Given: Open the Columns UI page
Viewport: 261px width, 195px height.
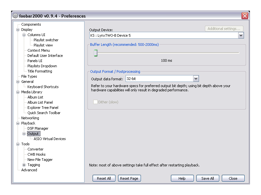Looking at the screenshot, I should (x=36, y=35).
